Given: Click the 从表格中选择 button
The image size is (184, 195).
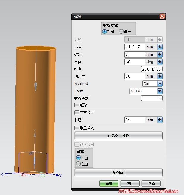Looking at the screenshot, I should coord(118,136).
